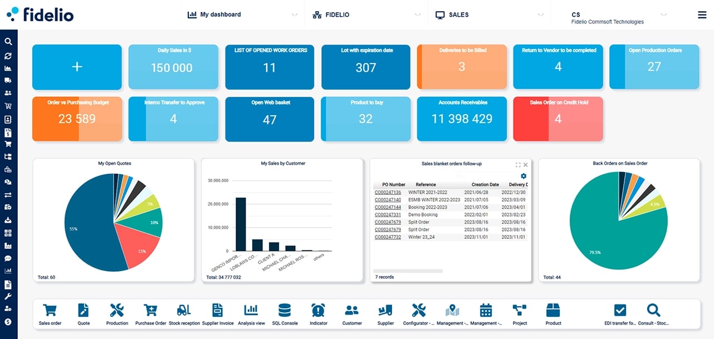Image resolution: width=714 pixels, height=339 pixels.
Task: Open PO link CO00247331
Action: tap(388, 215)
